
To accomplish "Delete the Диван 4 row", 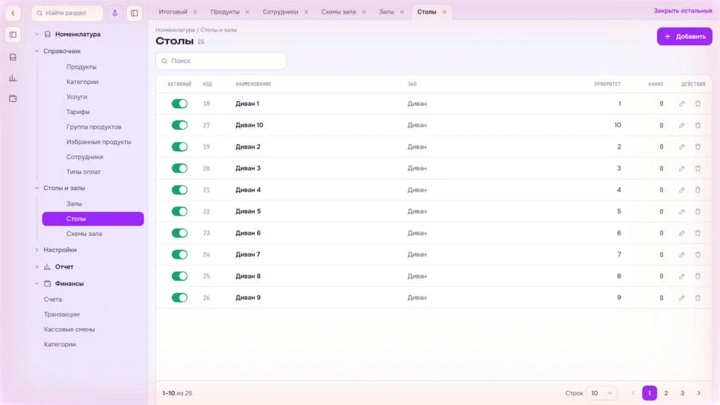I will click(x=698, y=190).
